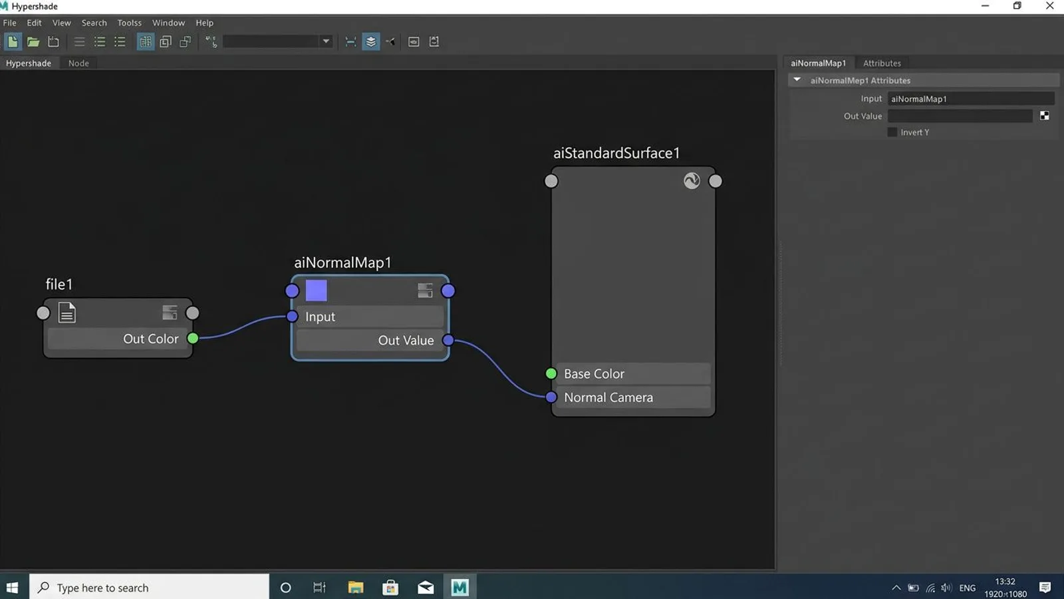Click the last clipboard-like toolbar icon

pos(434,42)
